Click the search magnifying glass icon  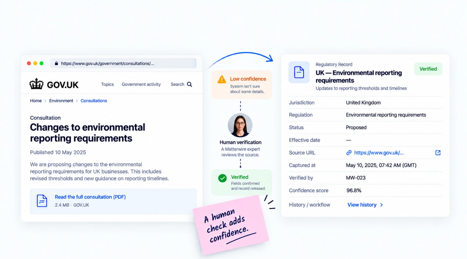coord(189,84)
